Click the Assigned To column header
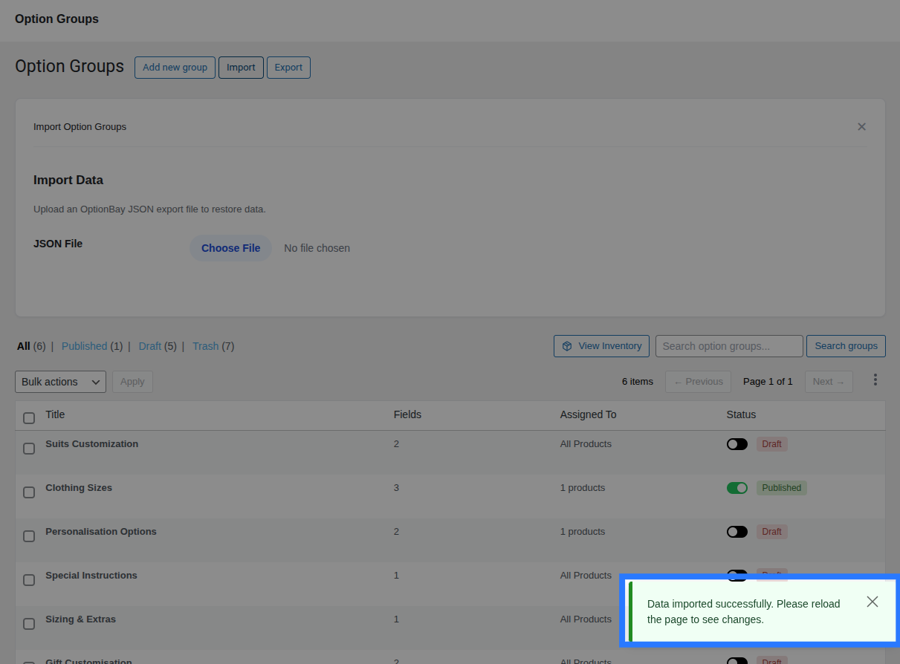900x664 pixels. [x=588, y=414]
